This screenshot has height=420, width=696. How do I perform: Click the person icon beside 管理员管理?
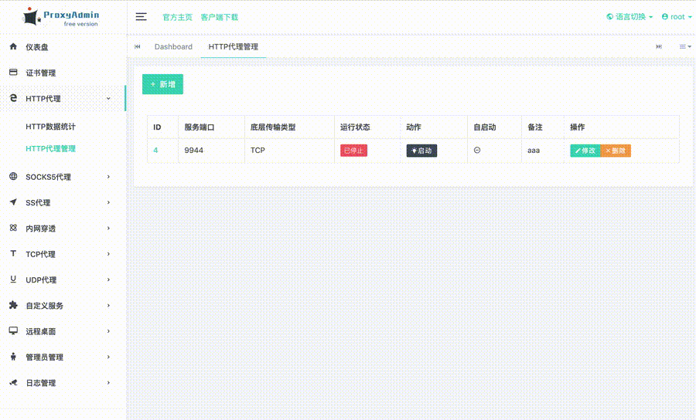click(13, 356)
